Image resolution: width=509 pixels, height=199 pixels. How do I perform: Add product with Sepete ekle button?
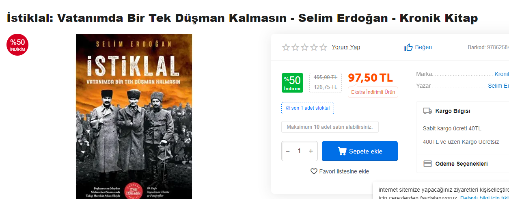[360, 151]
